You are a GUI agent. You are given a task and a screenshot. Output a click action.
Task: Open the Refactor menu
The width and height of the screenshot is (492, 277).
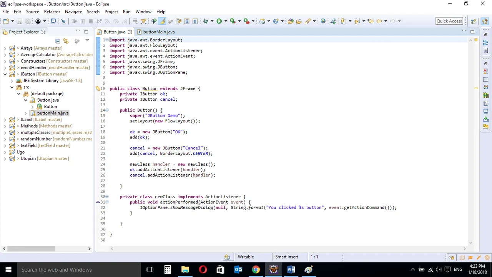(52, 12)
